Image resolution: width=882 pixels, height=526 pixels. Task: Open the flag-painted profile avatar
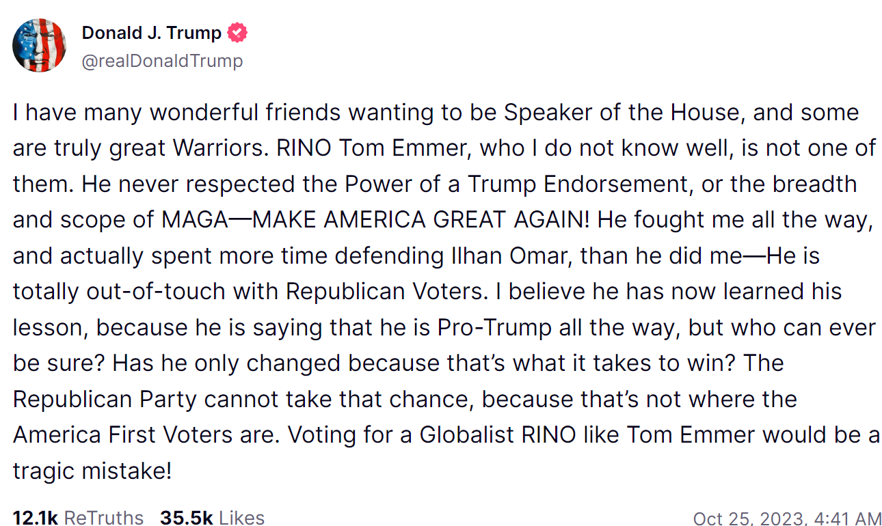coord(40,46)
